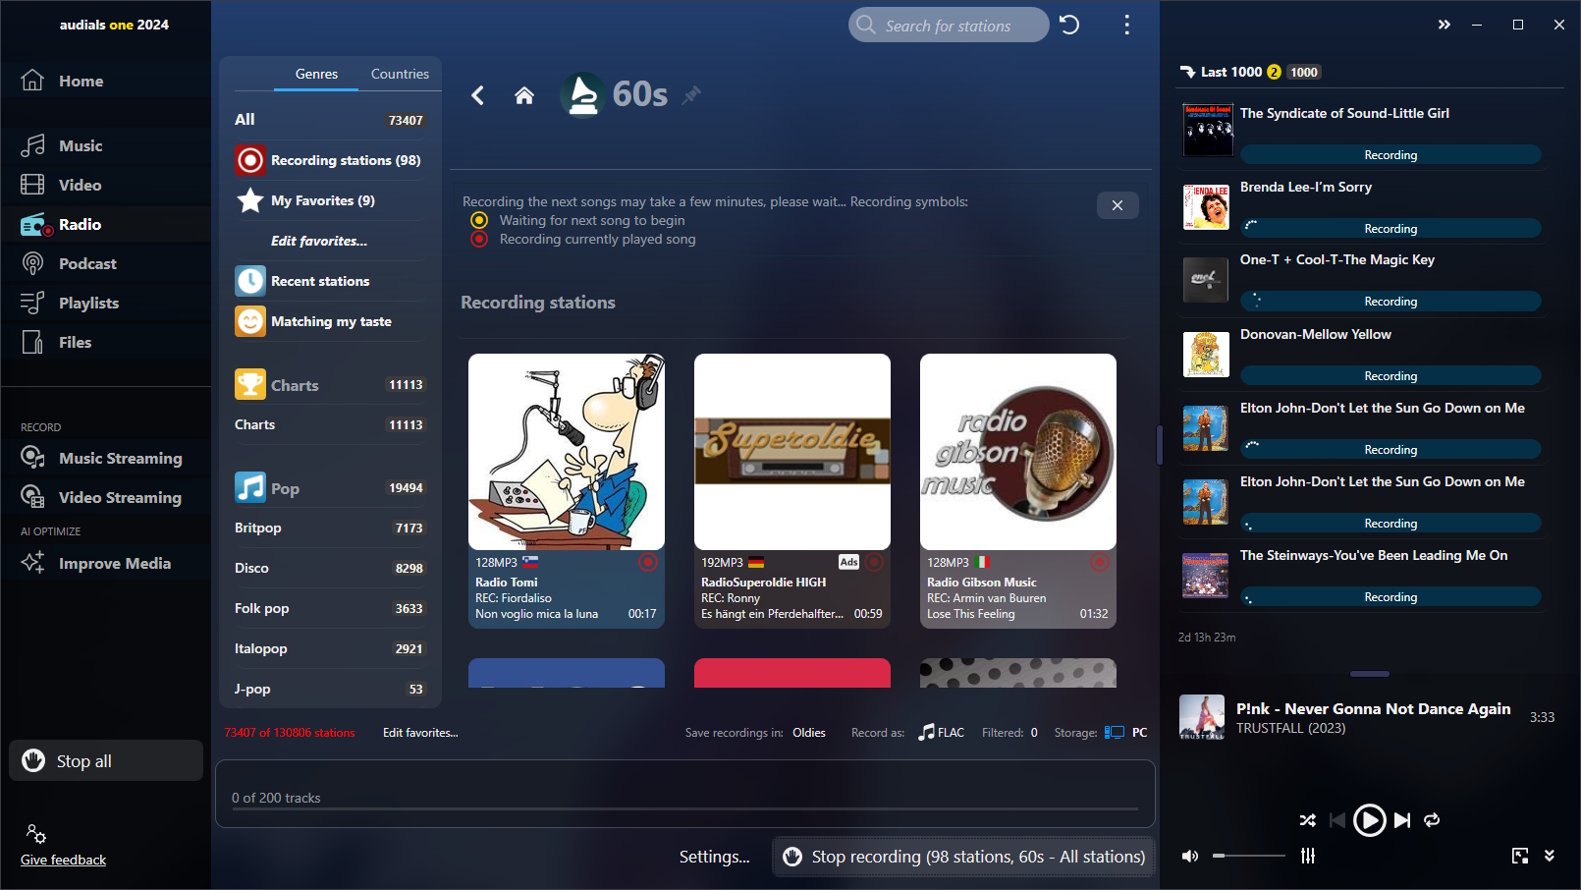Image resolution: width=1581 pixels, height=890 pixels.
Task: Go back with the left arrow
Action: coord(478,95)
